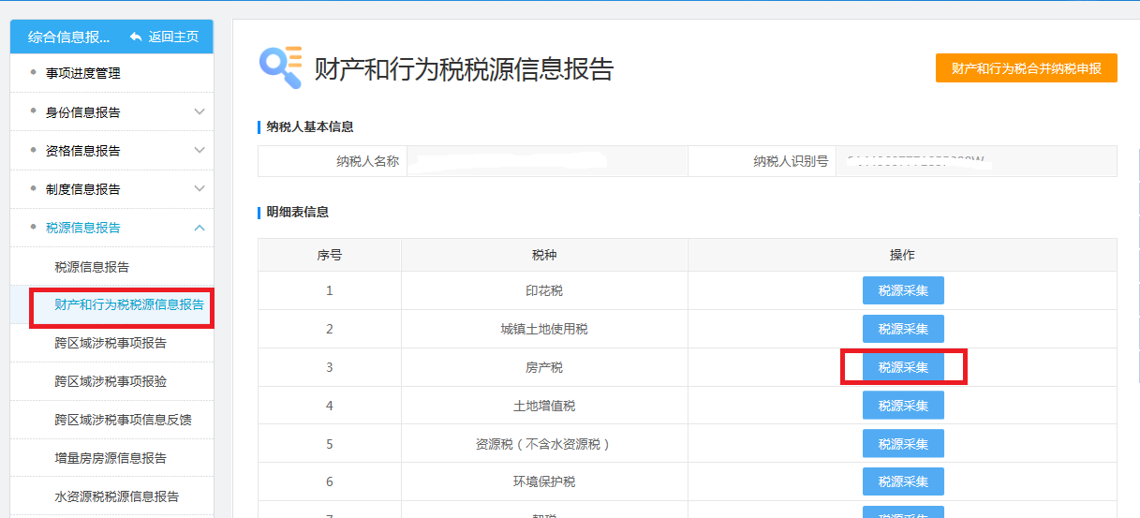The width and height of the screenshot is (1140, 518).
Task: Collapse the 税源信息报告 section chevron
Action: (x=200, y=228)
